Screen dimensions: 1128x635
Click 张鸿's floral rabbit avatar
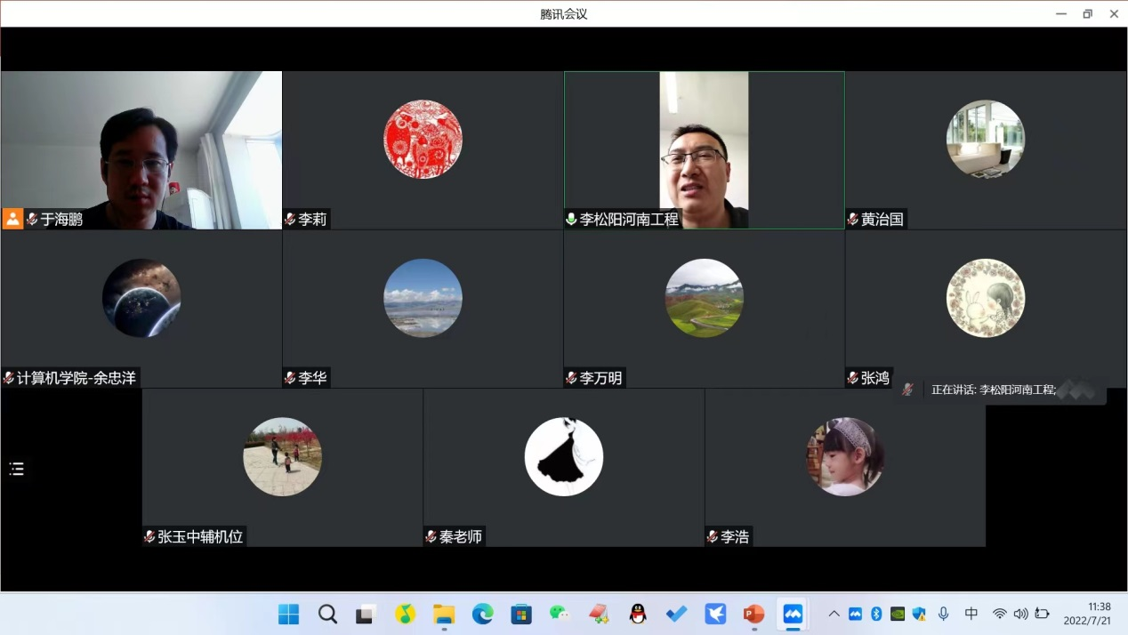pos(986,298)
